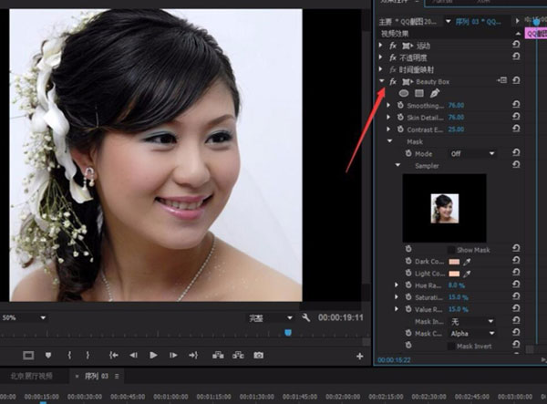The width and height of the screenshot is (547, 404).
Task: Export frame using the camera icon
Action: point(258,355)
